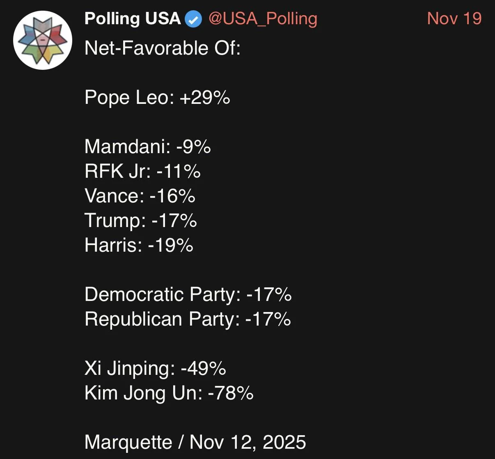
Task: Open the Nov 19 timestamp link
Action: coord(454,19)
